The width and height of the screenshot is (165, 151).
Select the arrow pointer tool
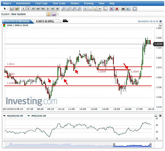coord(5,9)
